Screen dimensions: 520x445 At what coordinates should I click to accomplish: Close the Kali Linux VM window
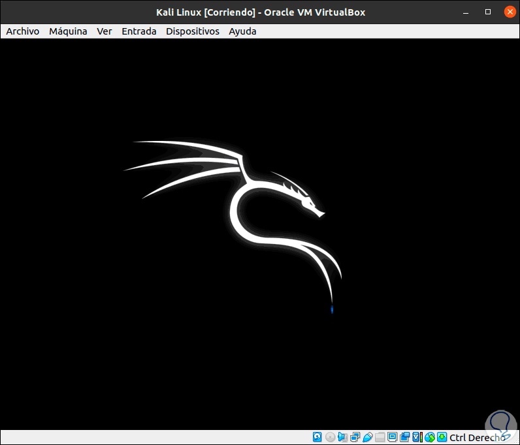tap(510, 12)
